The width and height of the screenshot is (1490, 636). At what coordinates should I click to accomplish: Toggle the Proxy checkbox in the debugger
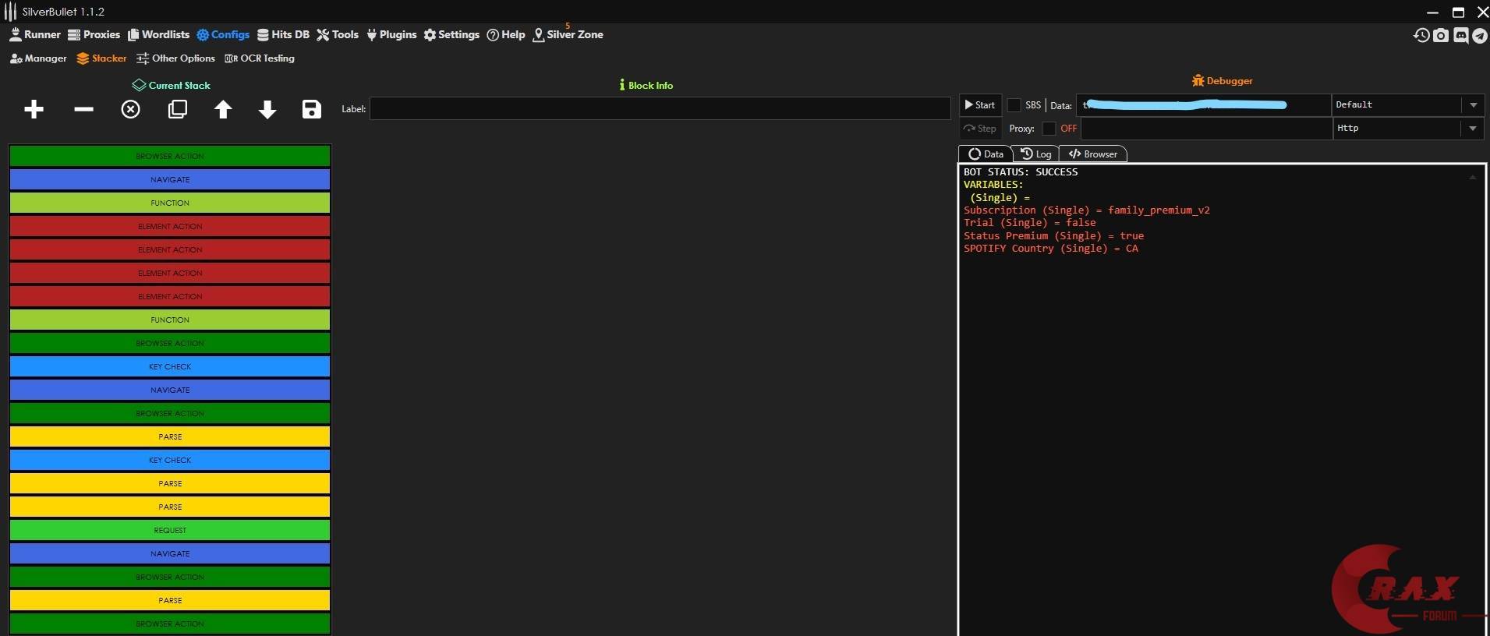point(1049,129)
